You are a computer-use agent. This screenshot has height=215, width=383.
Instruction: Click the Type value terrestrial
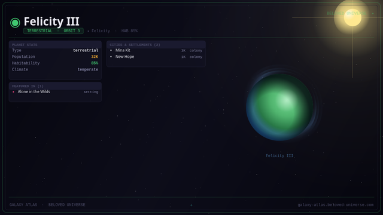[x=86, y=50]
